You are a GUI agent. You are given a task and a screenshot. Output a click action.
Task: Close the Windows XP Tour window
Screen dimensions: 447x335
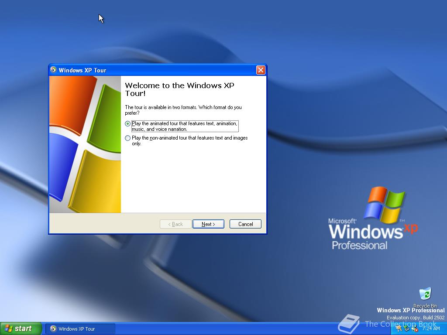(x=261, y=70)
